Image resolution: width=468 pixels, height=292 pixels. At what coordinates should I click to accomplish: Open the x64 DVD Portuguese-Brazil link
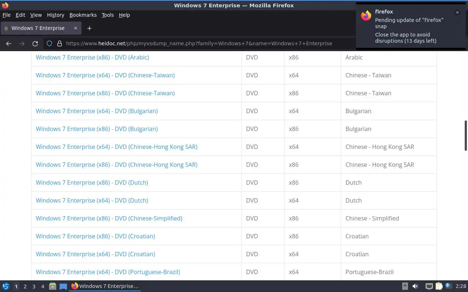108,272
